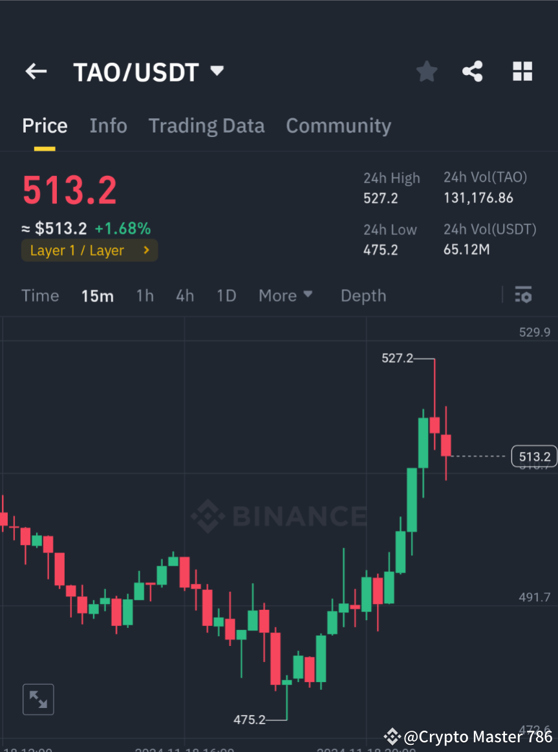Open the Community tab
558x752 pixels.
tap(338, 125)
